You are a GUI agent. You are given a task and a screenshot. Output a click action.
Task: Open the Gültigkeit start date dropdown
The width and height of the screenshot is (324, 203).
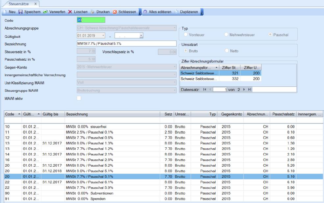click(103, 36)
